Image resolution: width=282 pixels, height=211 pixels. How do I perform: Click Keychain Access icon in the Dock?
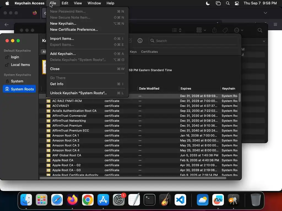(x=234, y=200)
